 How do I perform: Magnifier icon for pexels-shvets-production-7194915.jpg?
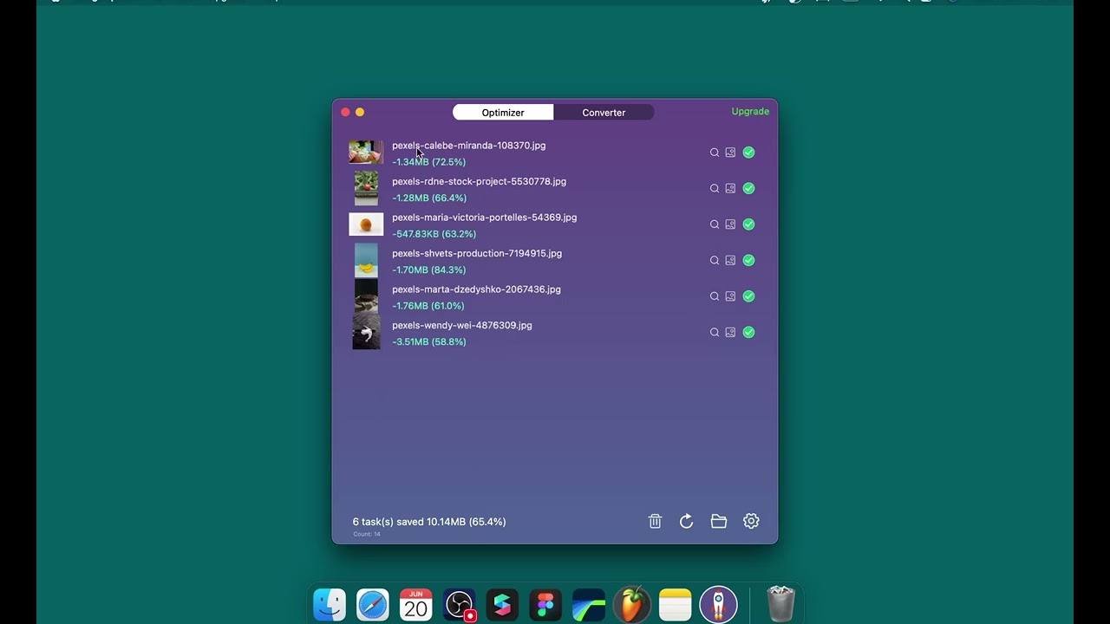point(715,260)
